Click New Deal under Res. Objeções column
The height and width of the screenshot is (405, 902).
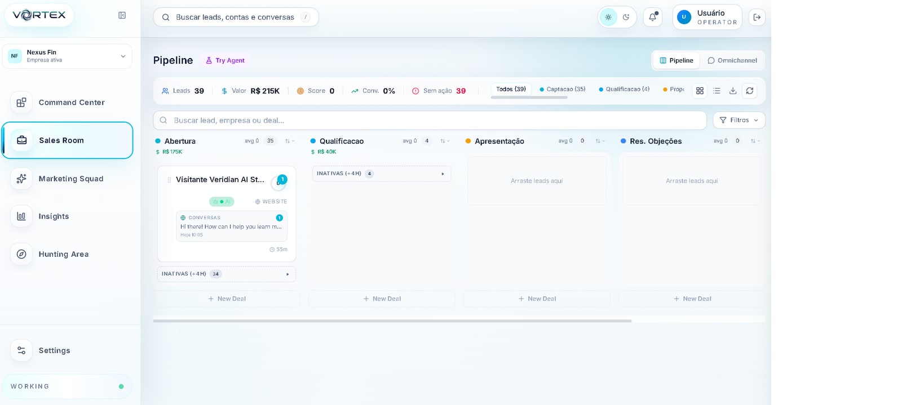(x=692, y=299)
